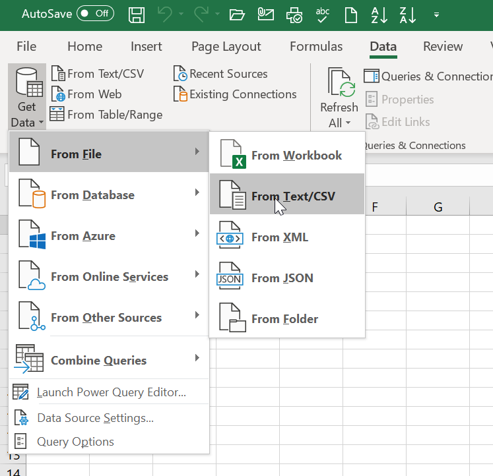
Task: Select the column G header
Action: (438, 207)
